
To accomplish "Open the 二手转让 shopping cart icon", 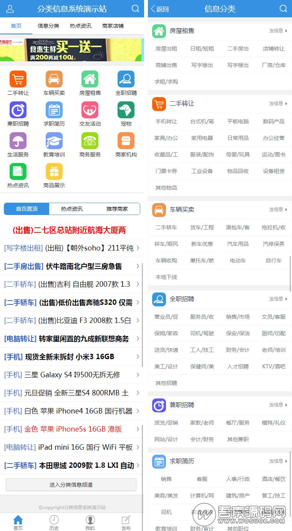I will [18, 79].
